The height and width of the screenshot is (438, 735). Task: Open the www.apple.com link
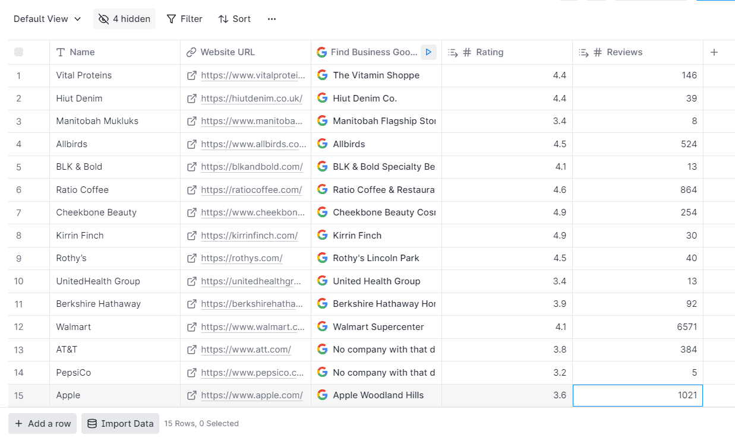(x=252, y=395)
